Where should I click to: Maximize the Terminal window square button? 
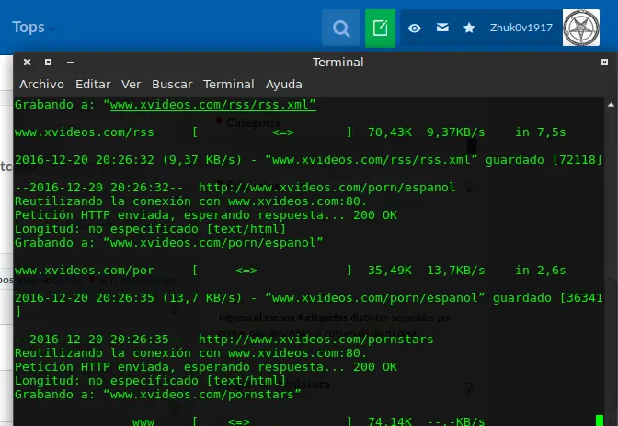pyautogui.click(x=48, y=62)
